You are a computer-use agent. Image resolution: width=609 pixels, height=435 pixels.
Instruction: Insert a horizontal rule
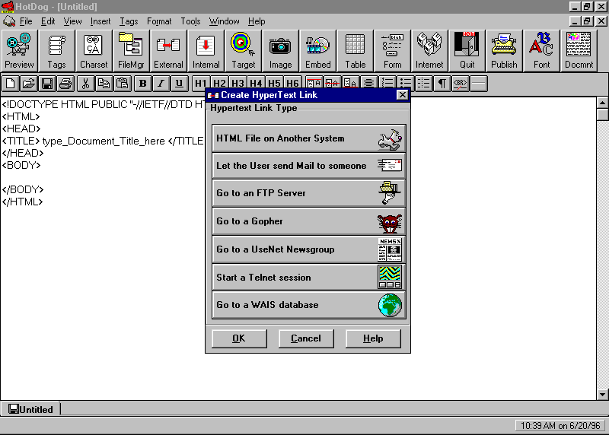(x=479, y=84)
